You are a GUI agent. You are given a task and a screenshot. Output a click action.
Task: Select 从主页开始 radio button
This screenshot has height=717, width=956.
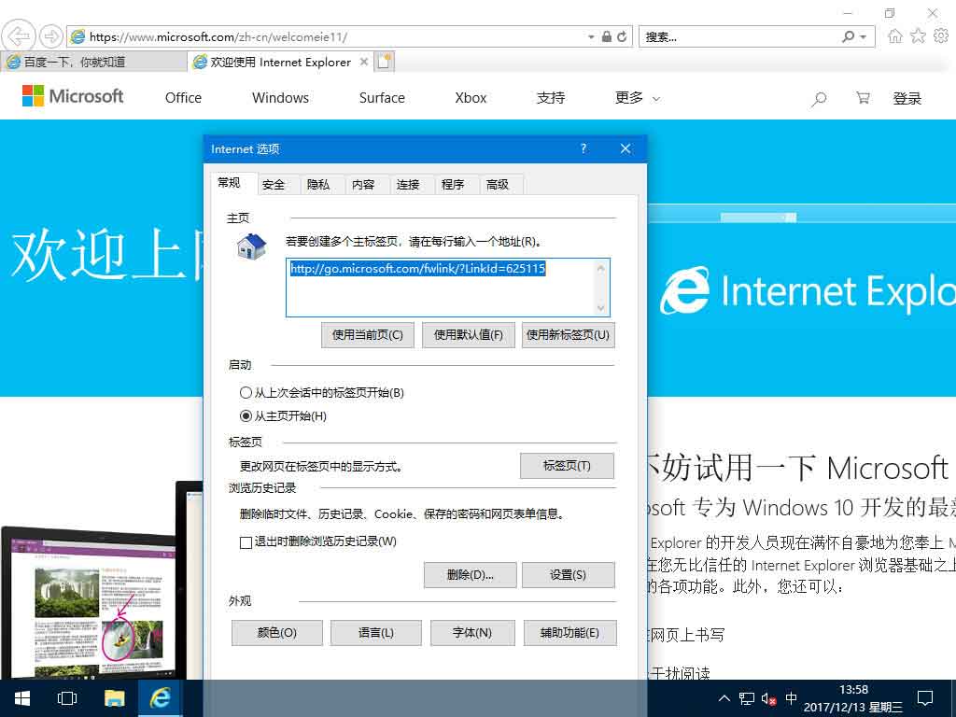tap(246, 416)
